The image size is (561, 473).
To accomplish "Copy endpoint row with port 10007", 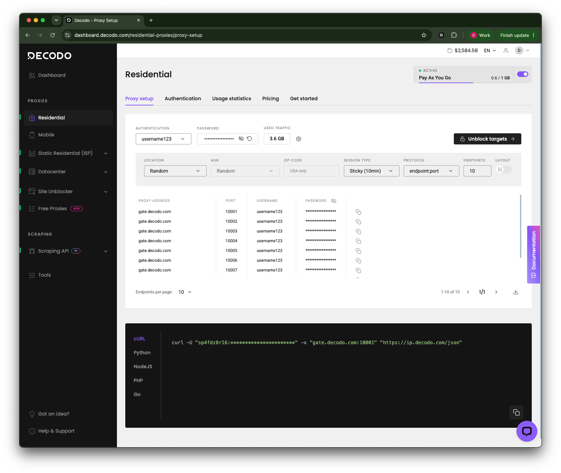I will (358, 270).
